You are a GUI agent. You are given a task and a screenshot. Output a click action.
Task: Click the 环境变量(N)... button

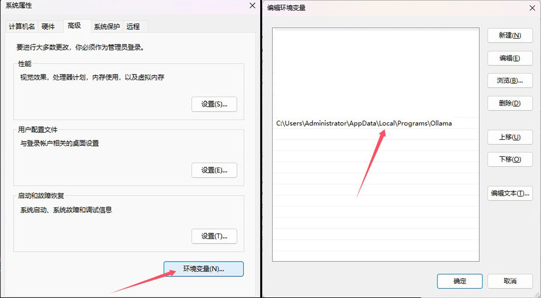click(204, 269)
